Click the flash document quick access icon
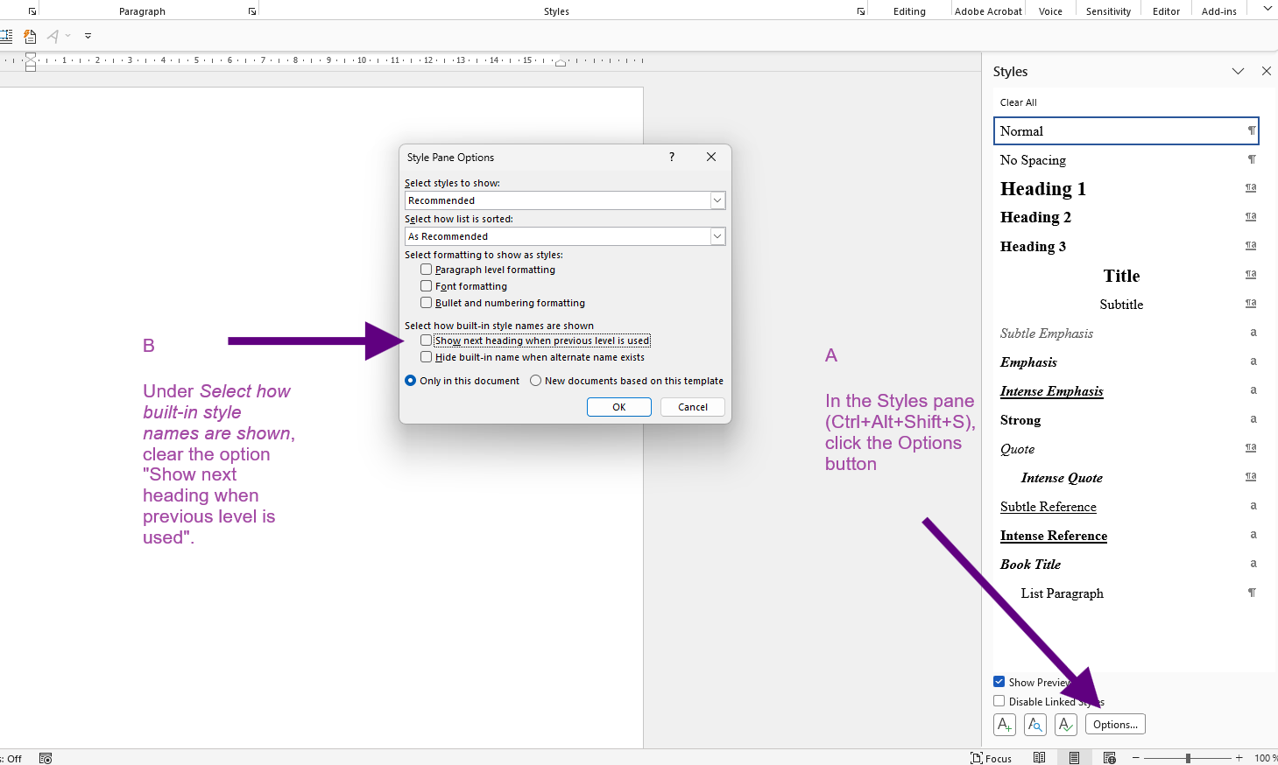 (x=30, y=36)
